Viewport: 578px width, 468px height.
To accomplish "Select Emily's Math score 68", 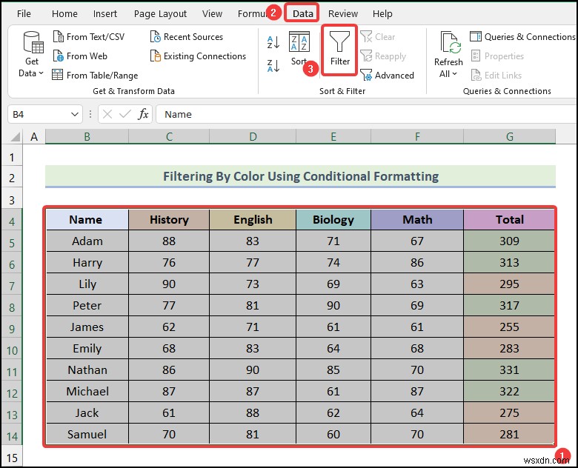I will tap(417, 349).
